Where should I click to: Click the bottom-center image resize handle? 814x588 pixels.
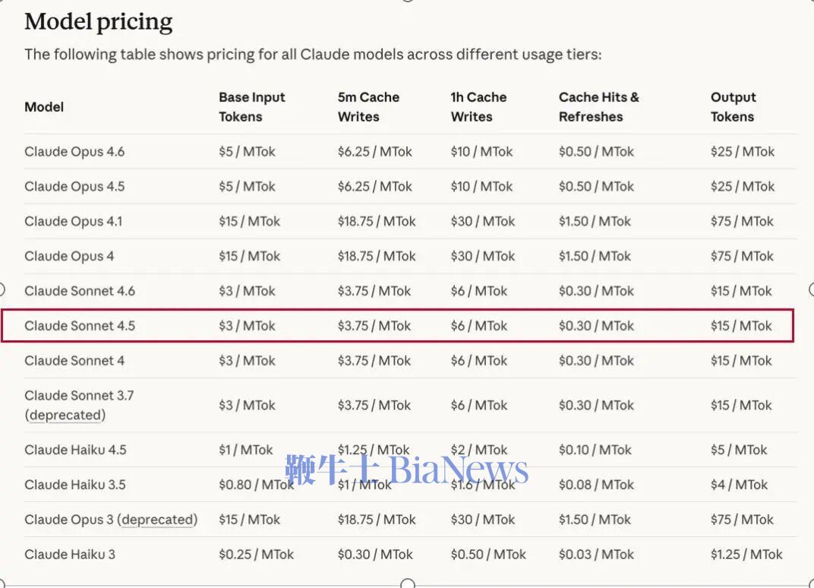(x=408, y=584)
